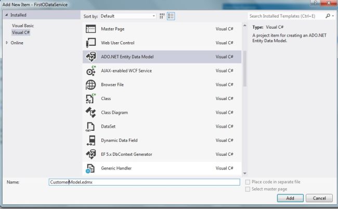Focus the Search Installed Templates box
338x209 pixels.
click(287, 16)
